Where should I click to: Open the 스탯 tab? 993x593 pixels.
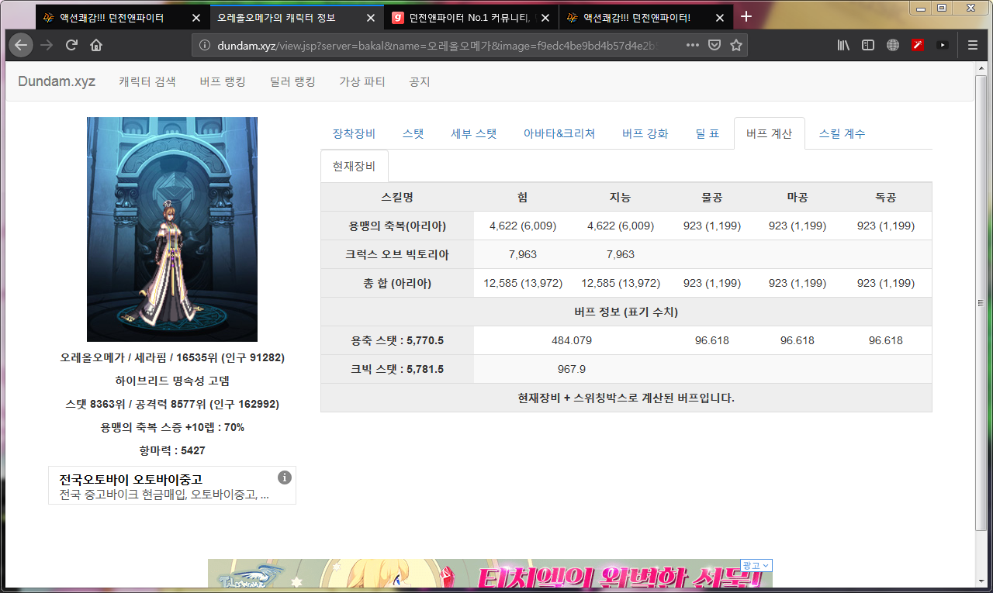click(x=413, y=133)
